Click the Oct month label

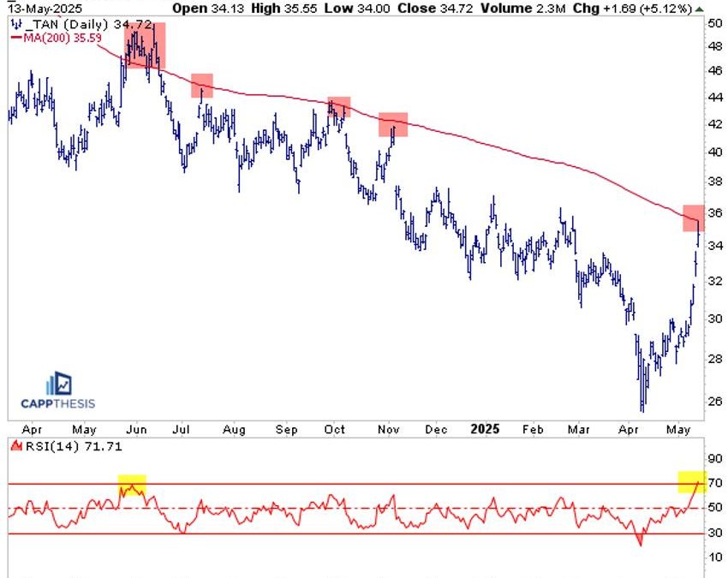tap(335, 430)
